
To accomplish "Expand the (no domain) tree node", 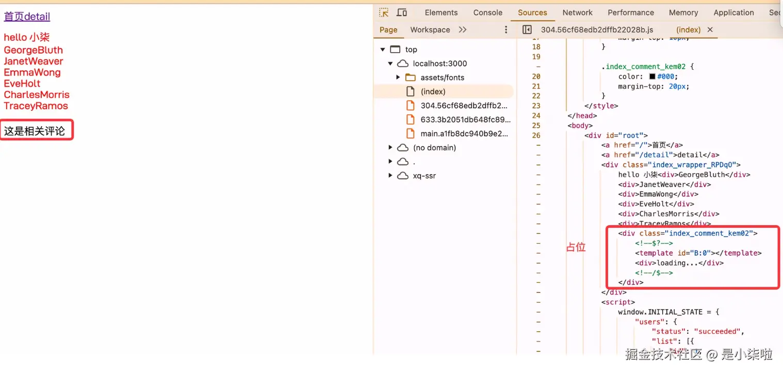I will 390,147.
